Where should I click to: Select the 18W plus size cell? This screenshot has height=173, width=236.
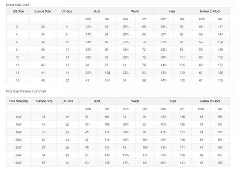tap(18, 131)
